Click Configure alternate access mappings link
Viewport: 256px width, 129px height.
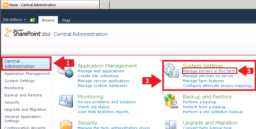[x=218, y=86]
